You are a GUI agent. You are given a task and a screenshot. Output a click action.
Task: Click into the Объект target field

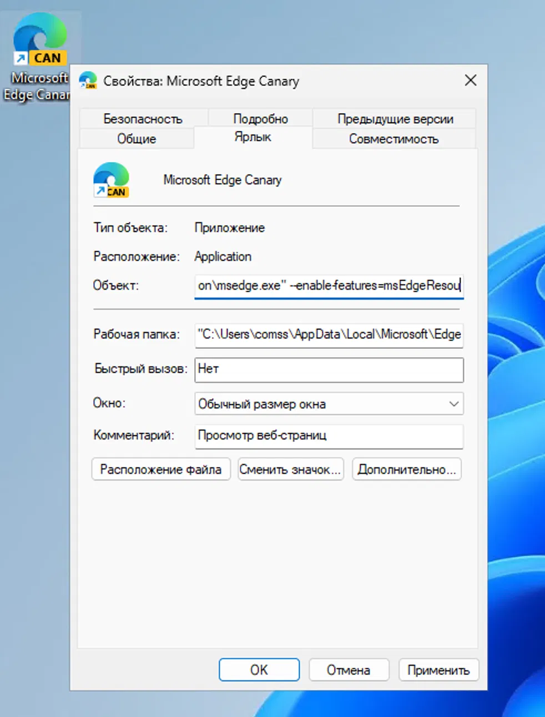click(329, 286)
